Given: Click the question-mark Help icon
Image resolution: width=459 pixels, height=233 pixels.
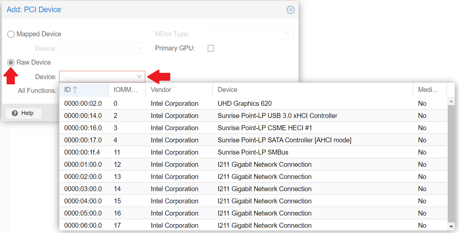Looking at the screenshot, I should pyautogui.click(x=16, y=113).
